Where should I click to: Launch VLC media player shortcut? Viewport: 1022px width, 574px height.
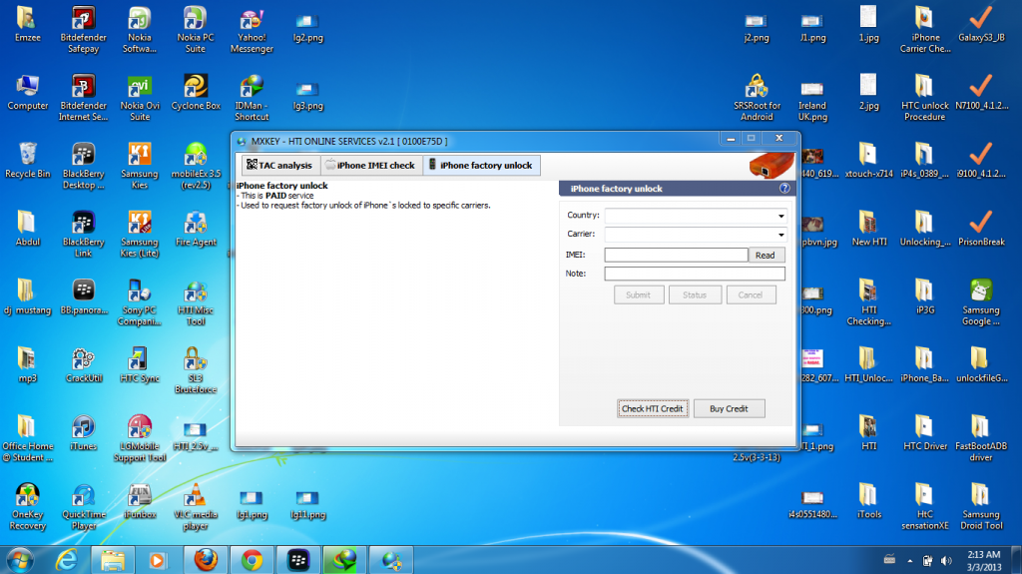(x=195, y=507)
